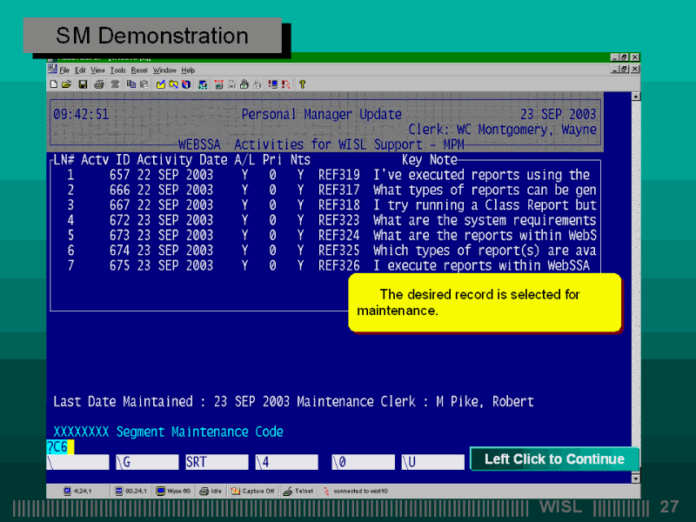Select activity row 4 with REF323
Viewport: 696px width, 522px height.
[x=322, y=220]
